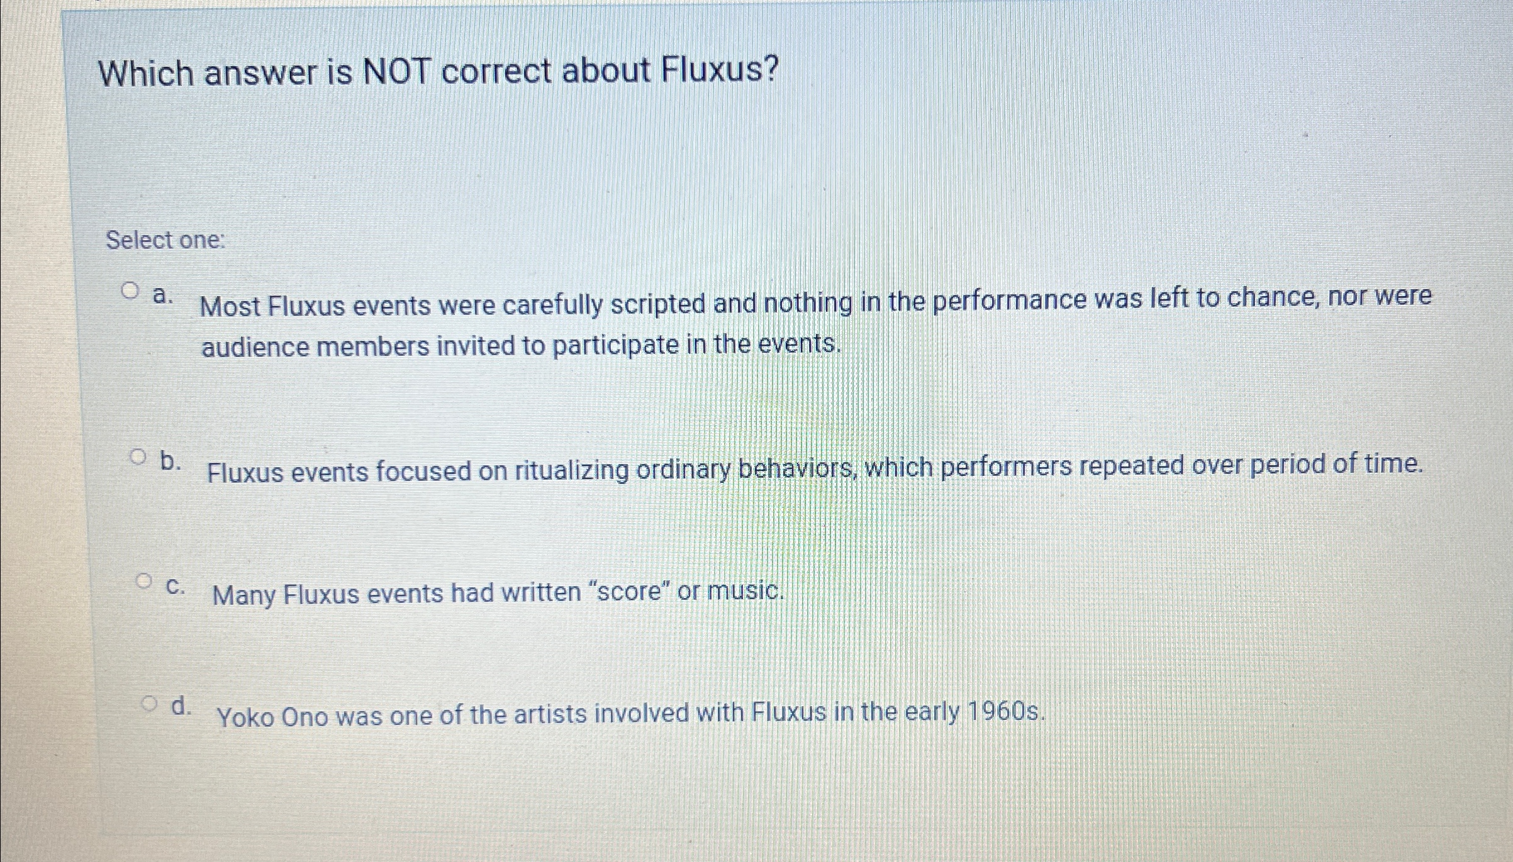Select radio button for option d

click(x=149, y=705)
